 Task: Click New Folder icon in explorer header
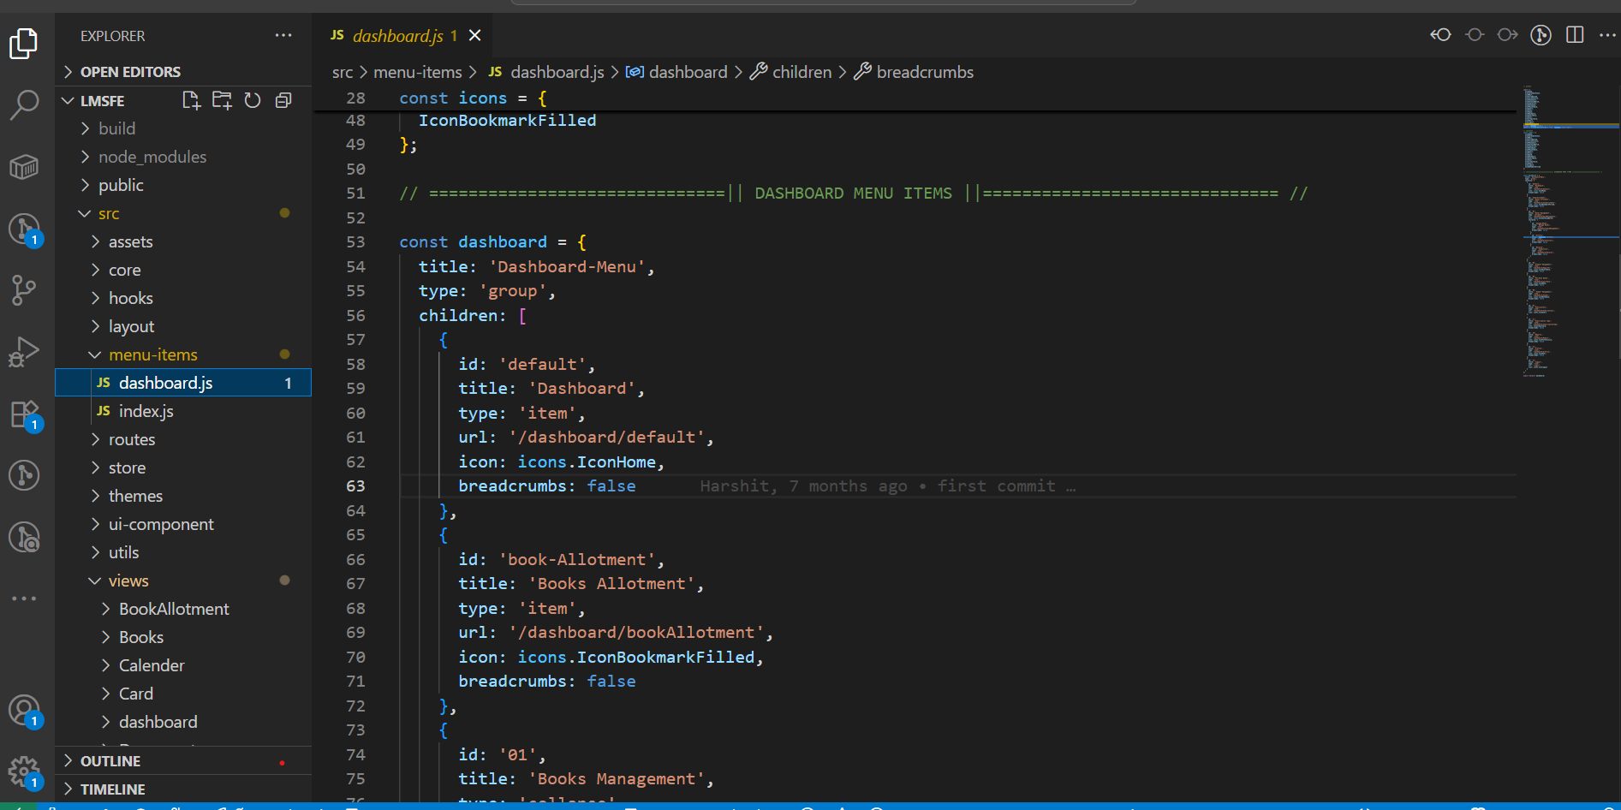point(222,101)
